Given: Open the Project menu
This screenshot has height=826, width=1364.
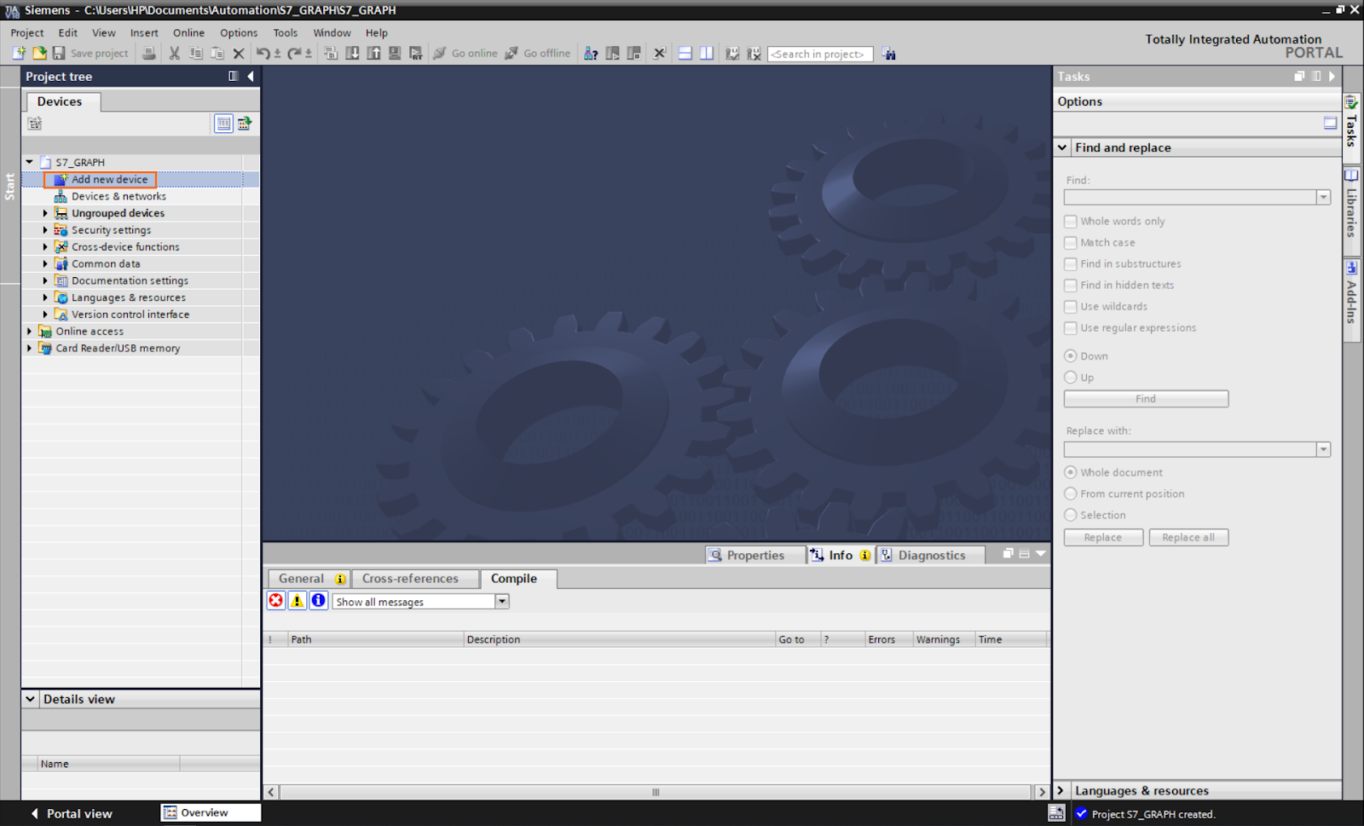Looking at the screenshot, I should click(27, 32).
